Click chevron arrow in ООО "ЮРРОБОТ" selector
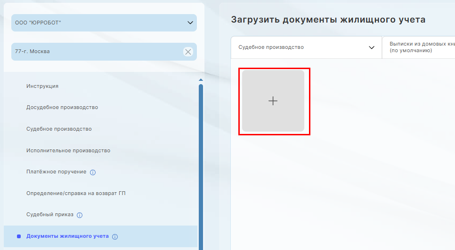This screenshot has height=250, width=455. coord(190,23)
